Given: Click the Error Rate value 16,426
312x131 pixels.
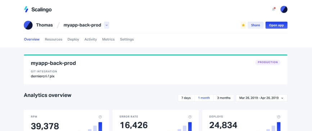Looking at the screenshot, I should [x=134, y=125].
